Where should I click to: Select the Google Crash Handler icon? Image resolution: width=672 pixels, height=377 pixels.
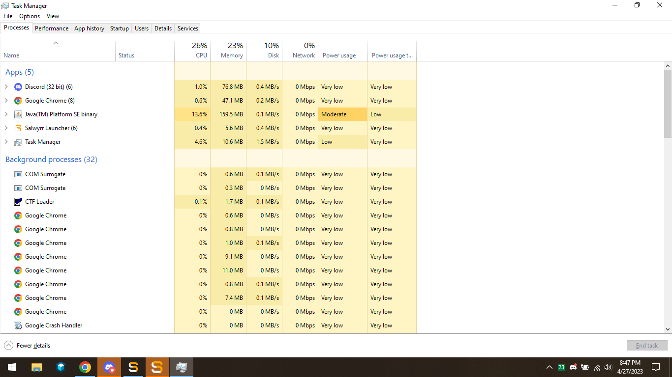[18, 325]
